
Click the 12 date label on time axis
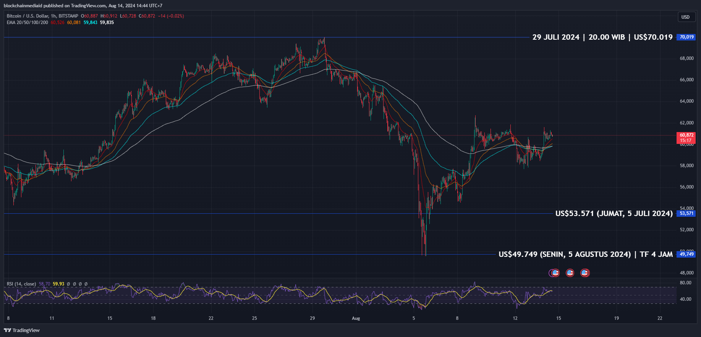[515, 318]
